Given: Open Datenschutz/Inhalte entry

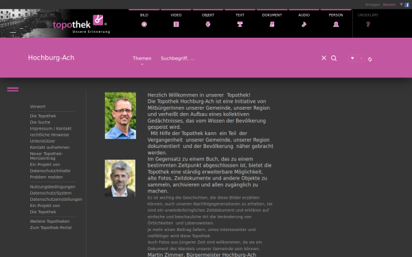Looking at the screenshot, I should click(50, 171).
